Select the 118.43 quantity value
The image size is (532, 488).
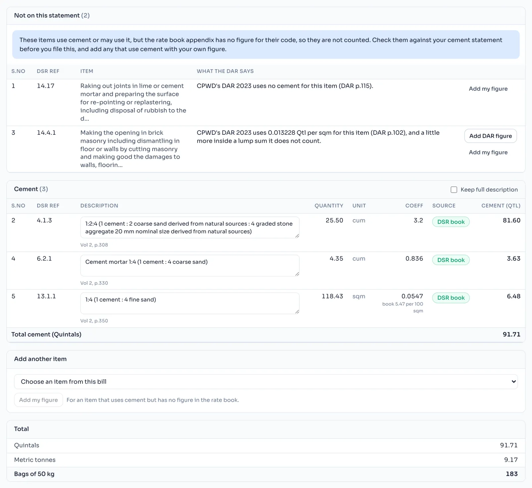click(332, 296)
